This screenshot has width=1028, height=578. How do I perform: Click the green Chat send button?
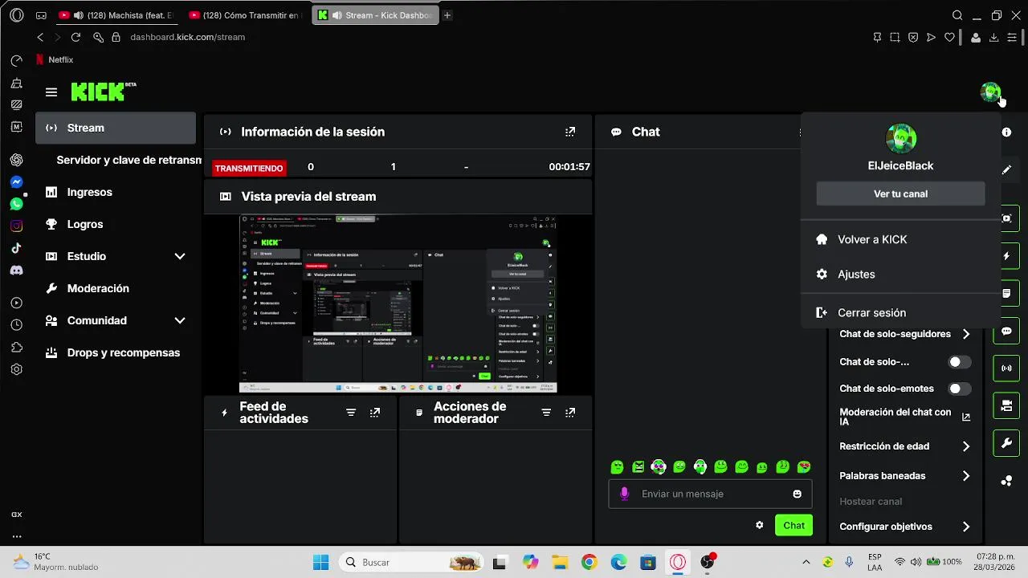point(793,525)
